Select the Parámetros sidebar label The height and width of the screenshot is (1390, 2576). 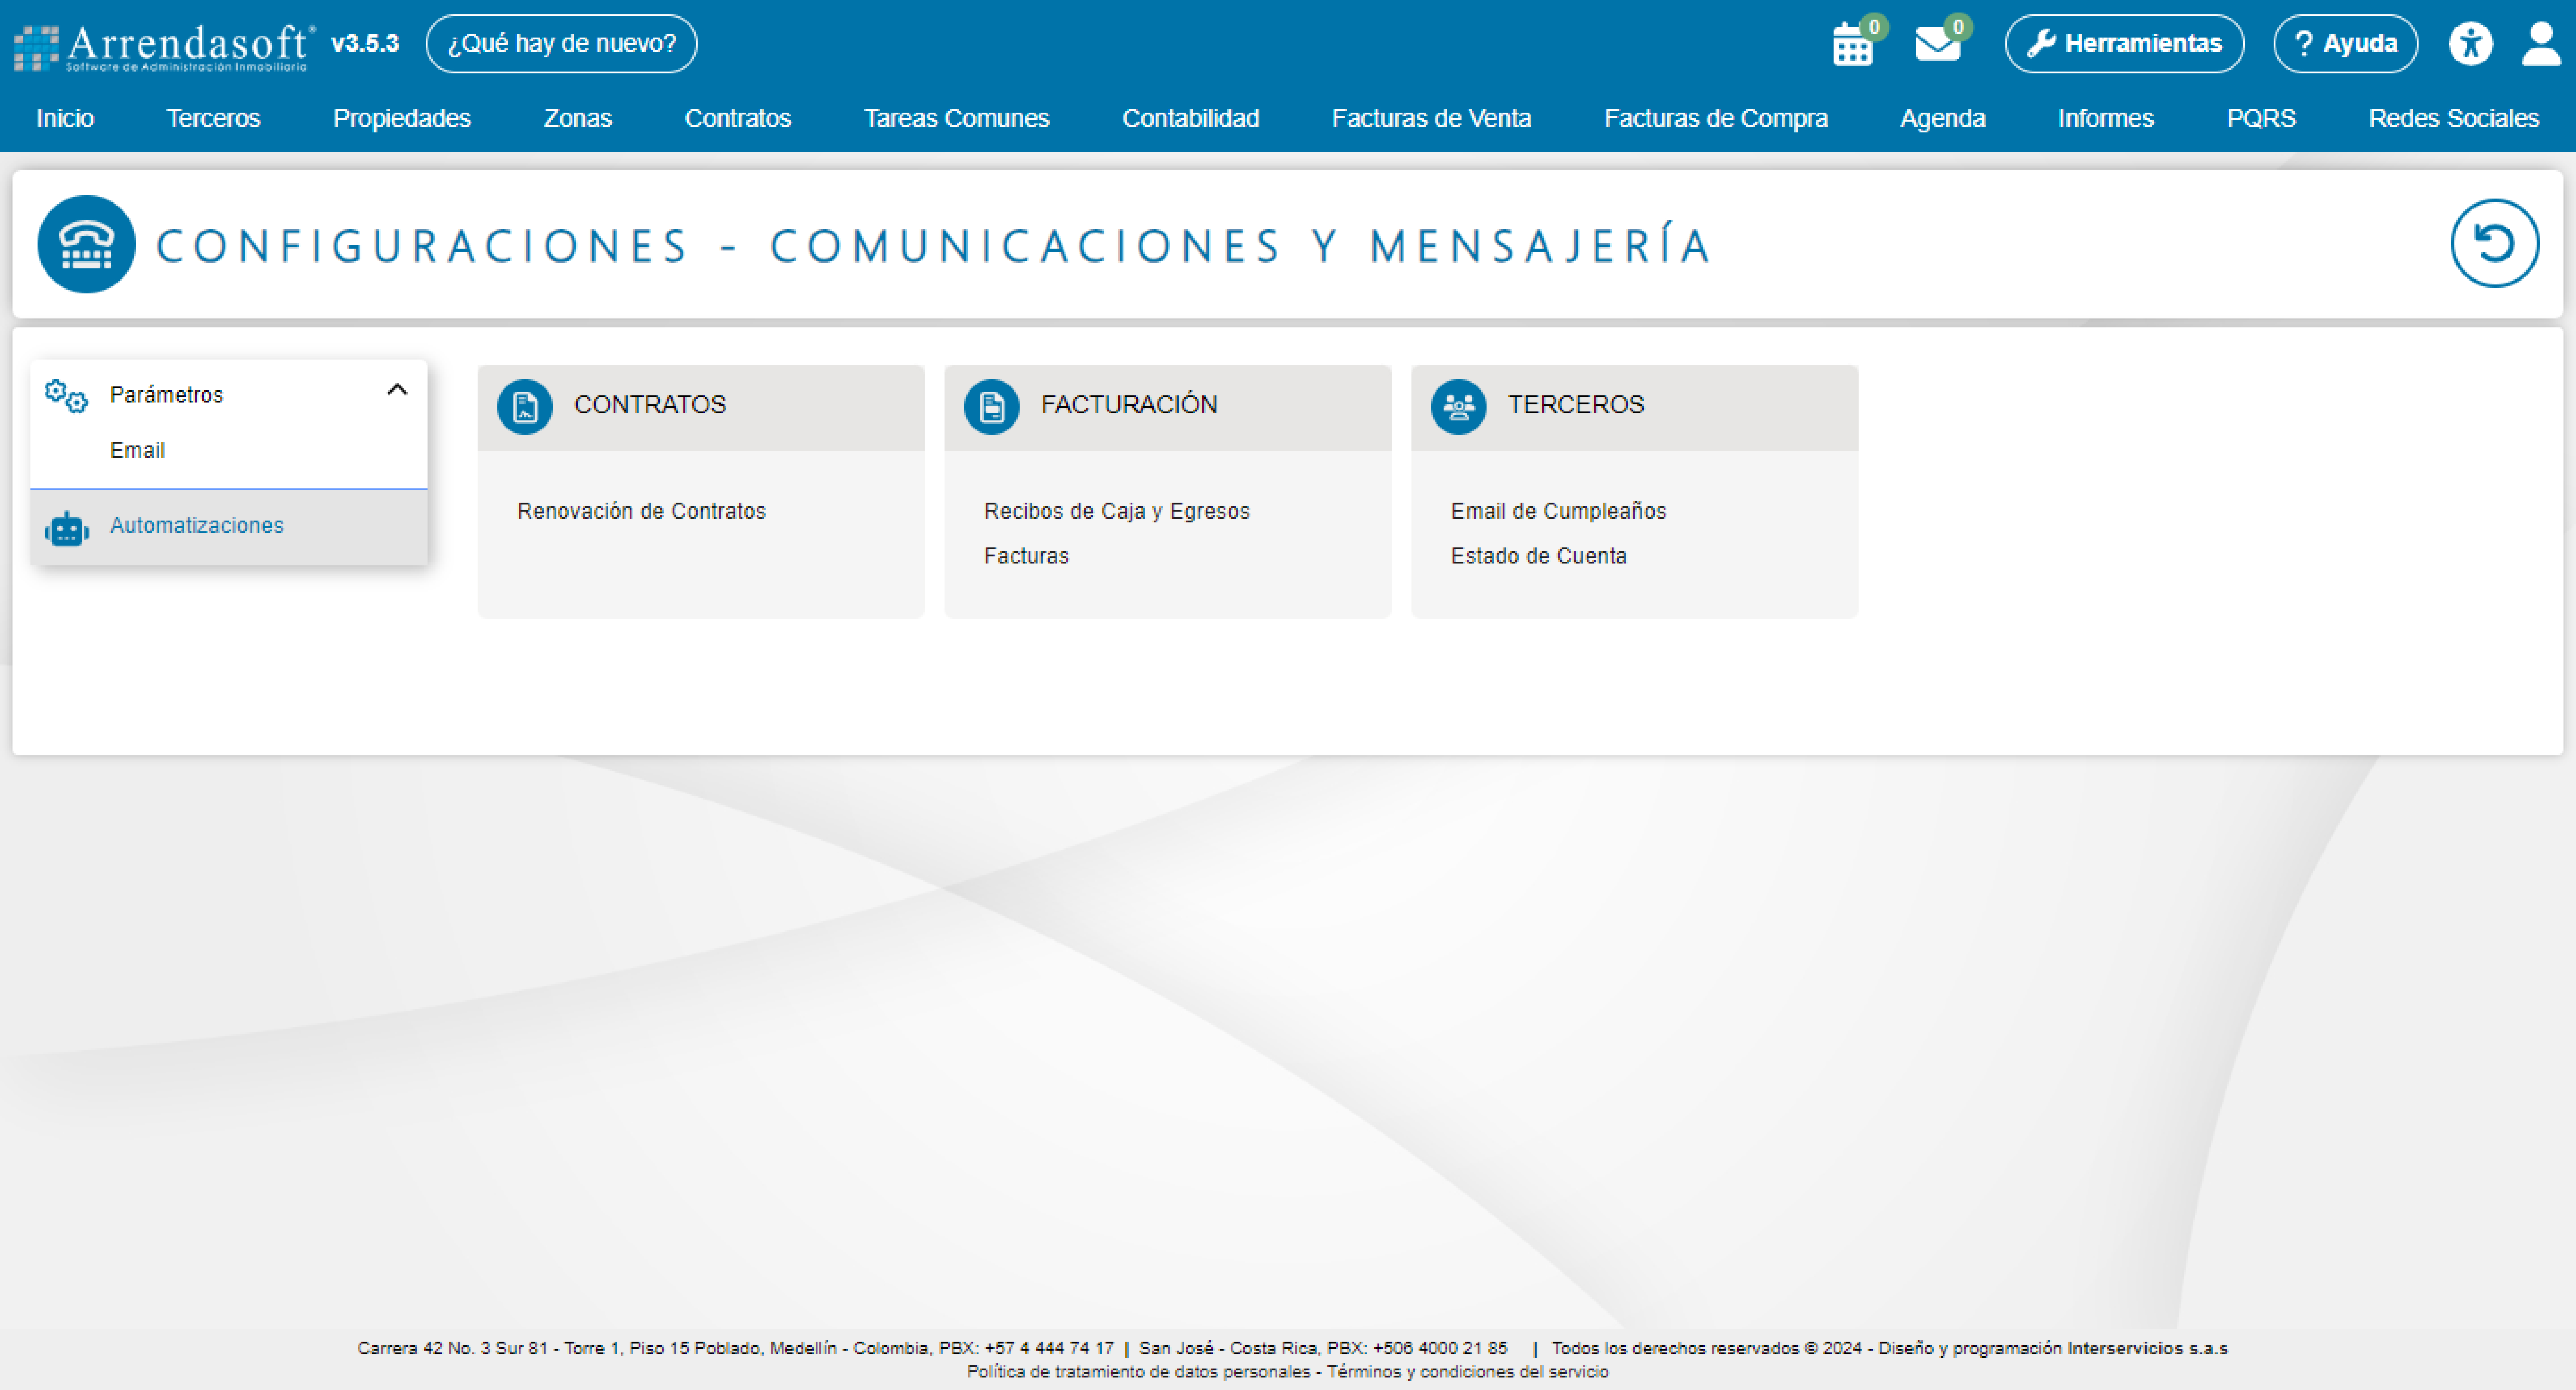166,395
